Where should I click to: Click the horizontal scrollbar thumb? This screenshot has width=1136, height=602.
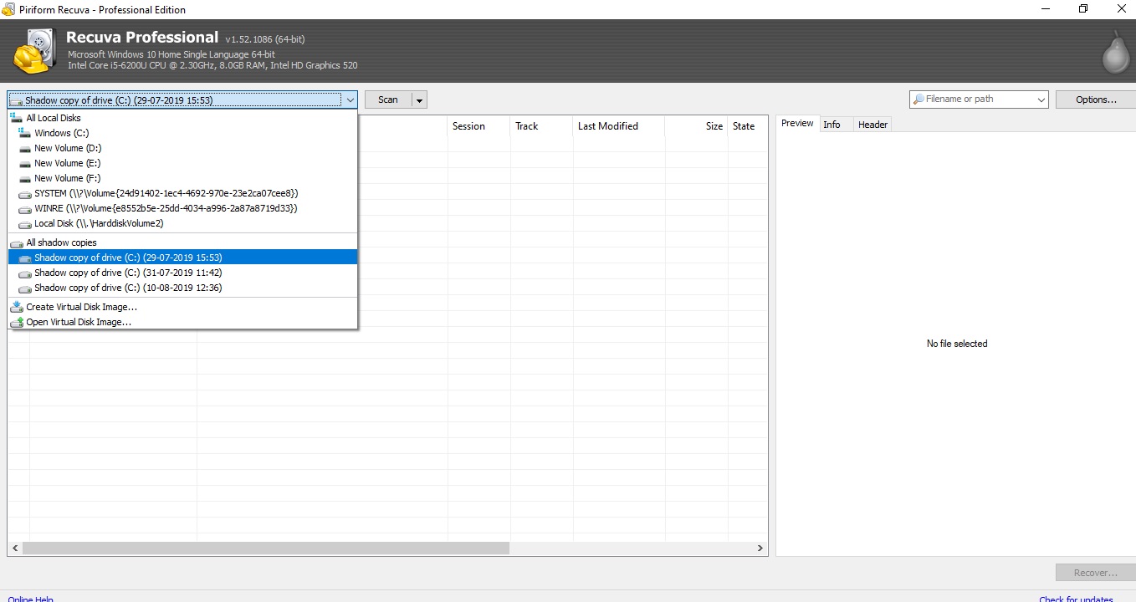point(266,548)
